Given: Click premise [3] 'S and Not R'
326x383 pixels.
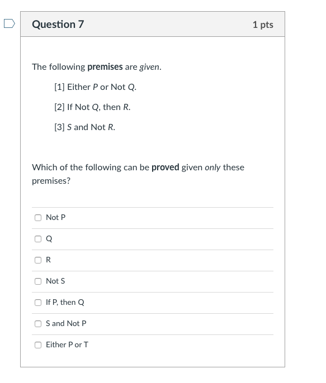Looking at the screenshot, I should (x=84, y=127).
